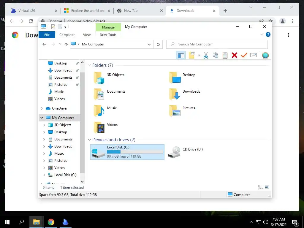Go back using the Explorer back arrow
This screenshot has height=228, width=304.
point(44,45)
